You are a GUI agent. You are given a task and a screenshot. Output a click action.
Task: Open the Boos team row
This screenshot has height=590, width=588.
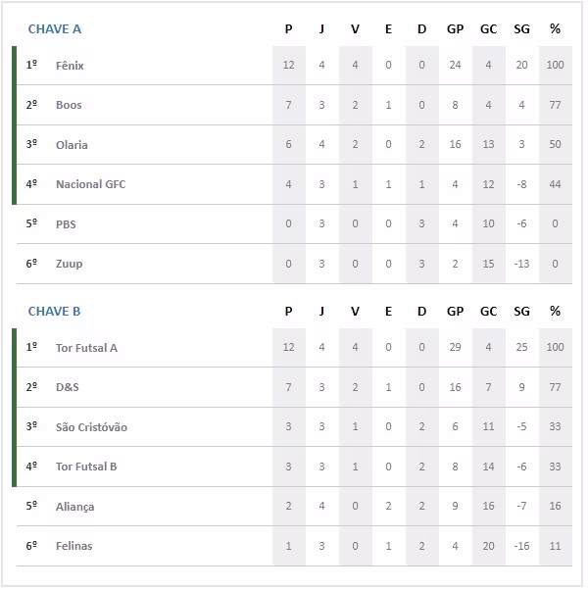coord(69,105)
